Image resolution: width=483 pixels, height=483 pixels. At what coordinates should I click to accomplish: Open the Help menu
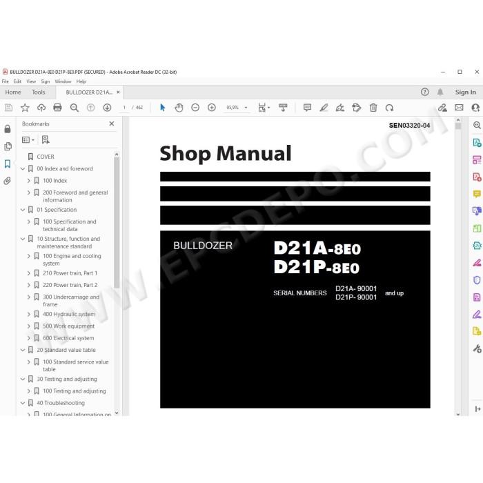pyautogui.click(x=81, y=81)
